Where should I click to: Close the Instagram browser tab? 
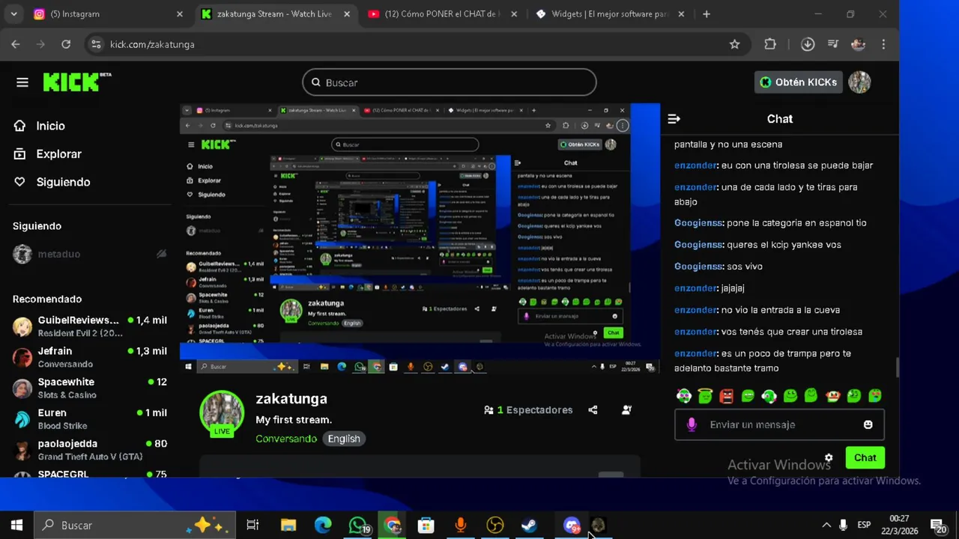pyautogui.click(x=180, y=14)
